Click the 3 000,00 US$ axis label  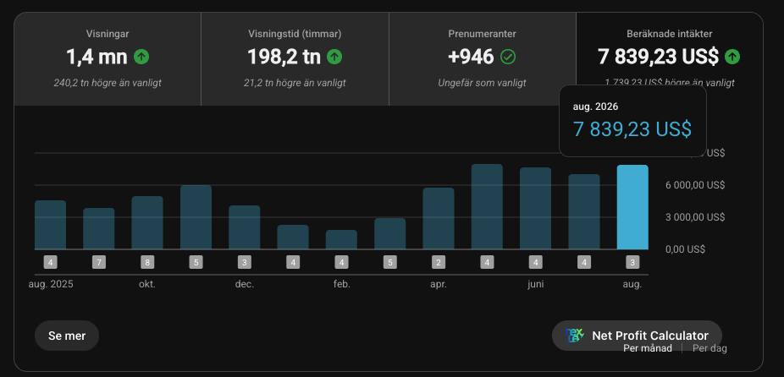[695, 217]
